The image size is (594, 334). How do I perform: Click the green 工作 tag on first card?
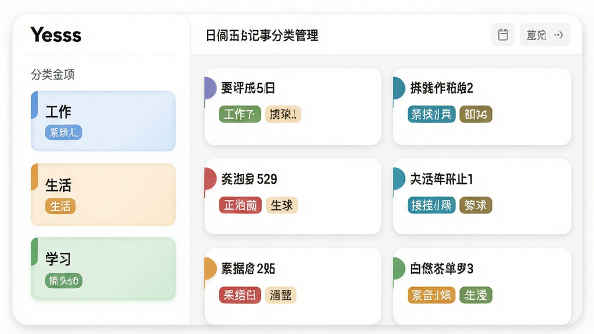240,114
